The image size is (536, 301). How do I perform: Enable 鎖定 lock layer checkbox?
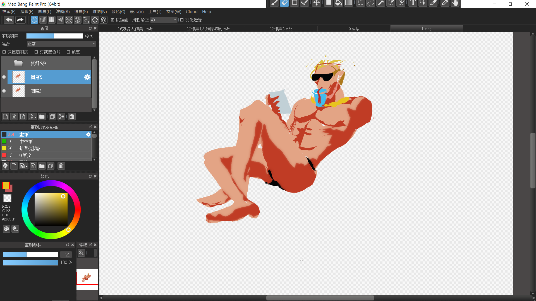68,52
